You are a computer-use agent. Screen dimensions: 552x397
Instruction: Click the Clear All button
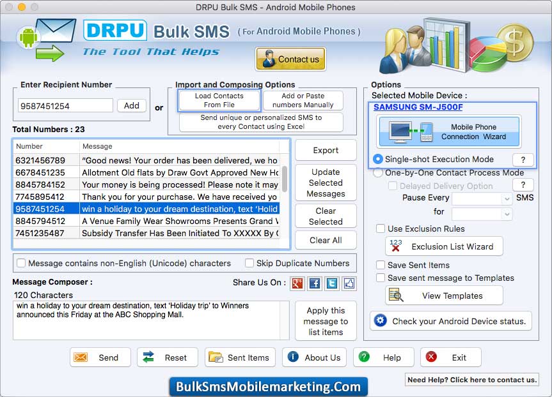[326, 241]
